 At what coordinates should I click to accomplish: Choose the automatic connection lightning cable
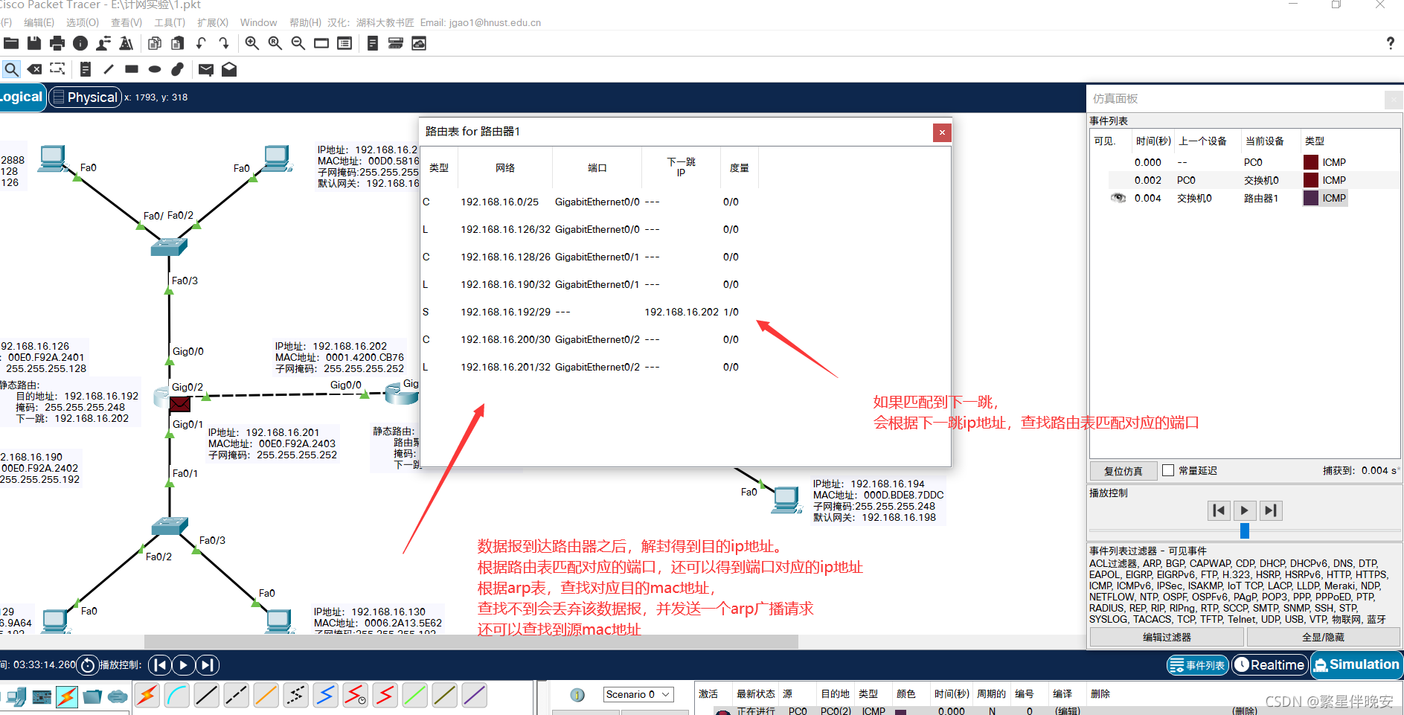click(147, 696)
